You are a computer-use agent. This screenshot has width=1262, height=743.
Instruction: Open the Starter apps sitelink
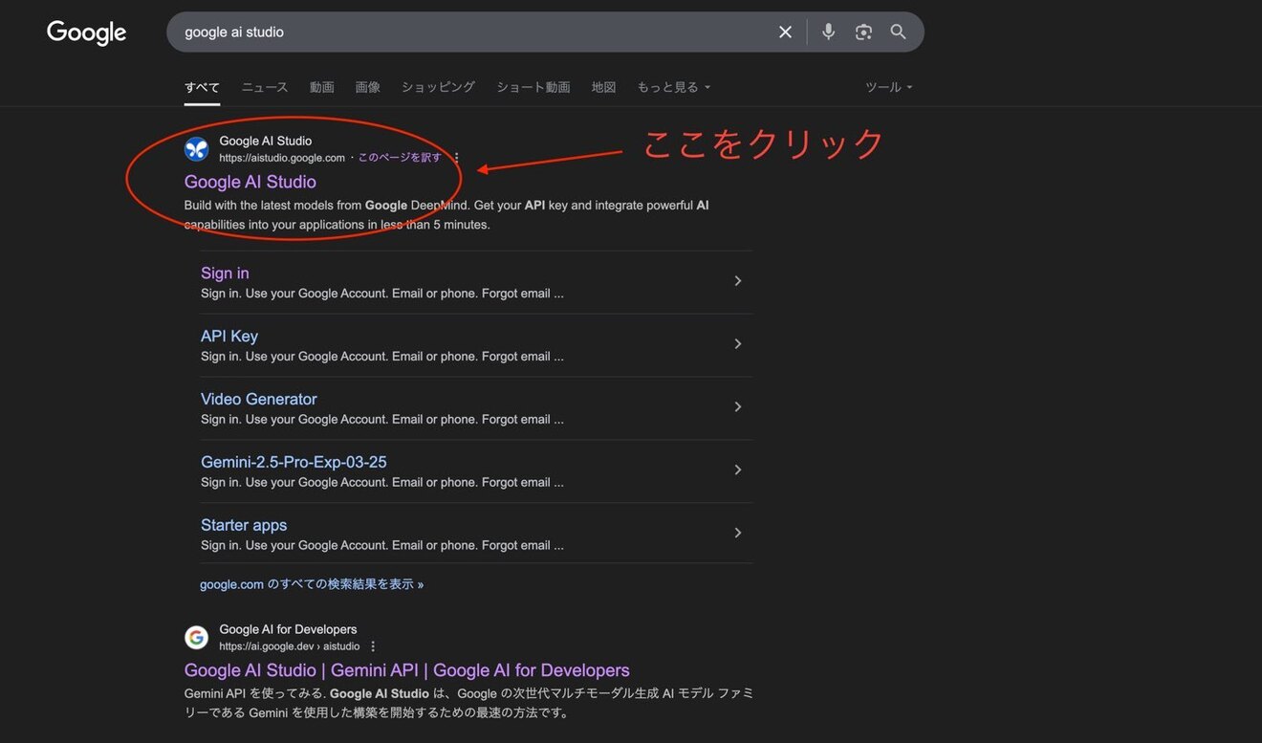pos(244,526)
